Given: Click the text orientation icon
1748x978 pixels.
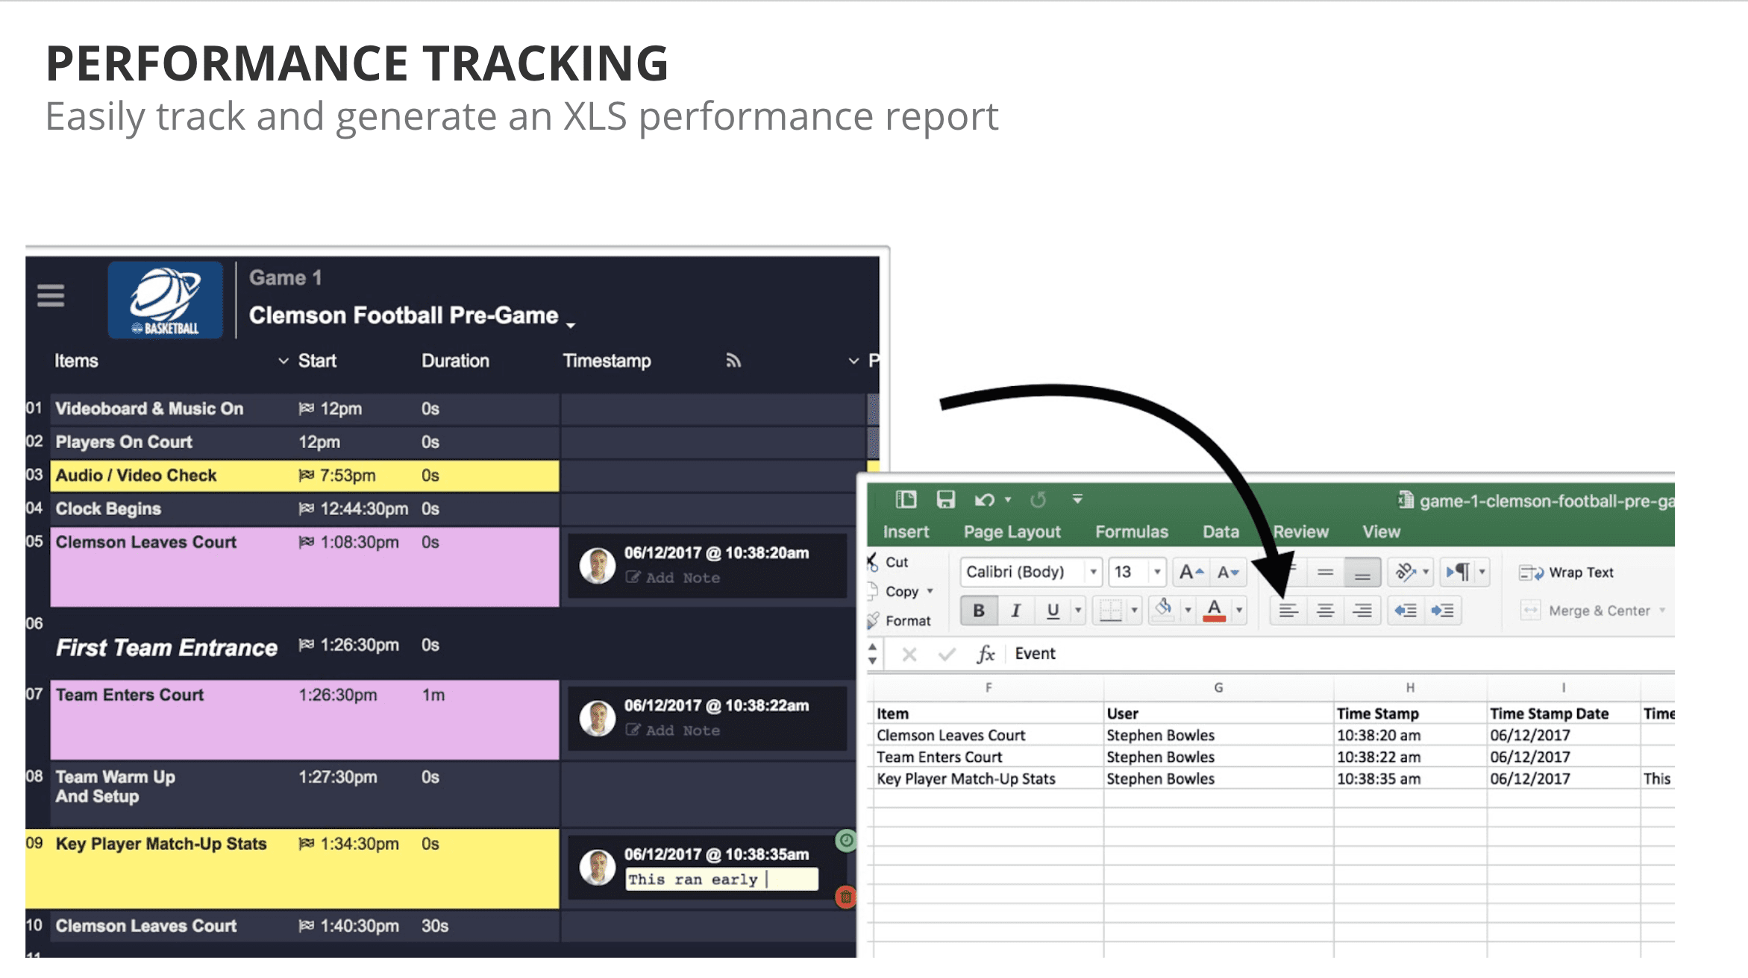Looking at the screenshot, I should pyautogui.click(x=1405, y=572).
